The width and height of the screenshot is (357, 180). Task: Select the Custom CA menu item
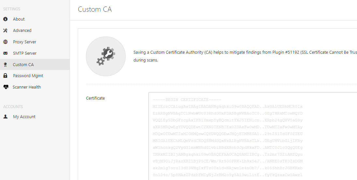click(23, 65)
